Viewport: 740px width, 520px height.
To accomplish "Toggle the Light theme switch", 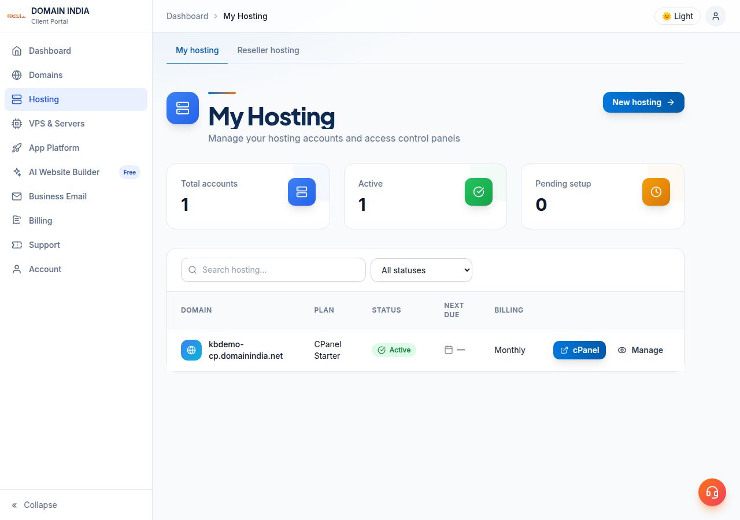I will tap(678, 16).
